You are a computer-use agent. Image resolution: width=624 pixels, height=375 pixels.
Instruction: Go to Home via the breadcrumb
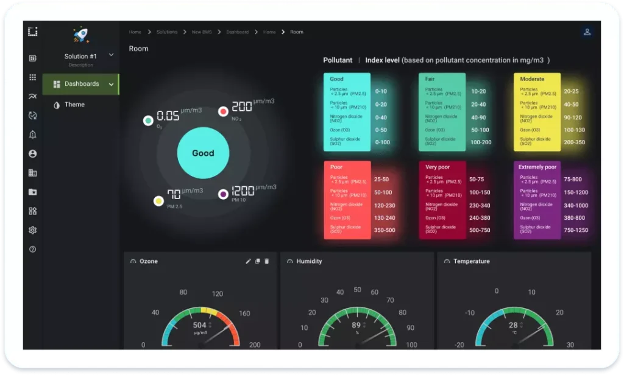tap(134, 32)
